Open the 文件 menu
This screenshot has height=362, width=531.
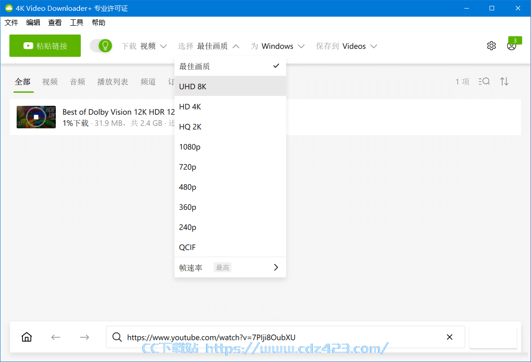pos(11,23)
